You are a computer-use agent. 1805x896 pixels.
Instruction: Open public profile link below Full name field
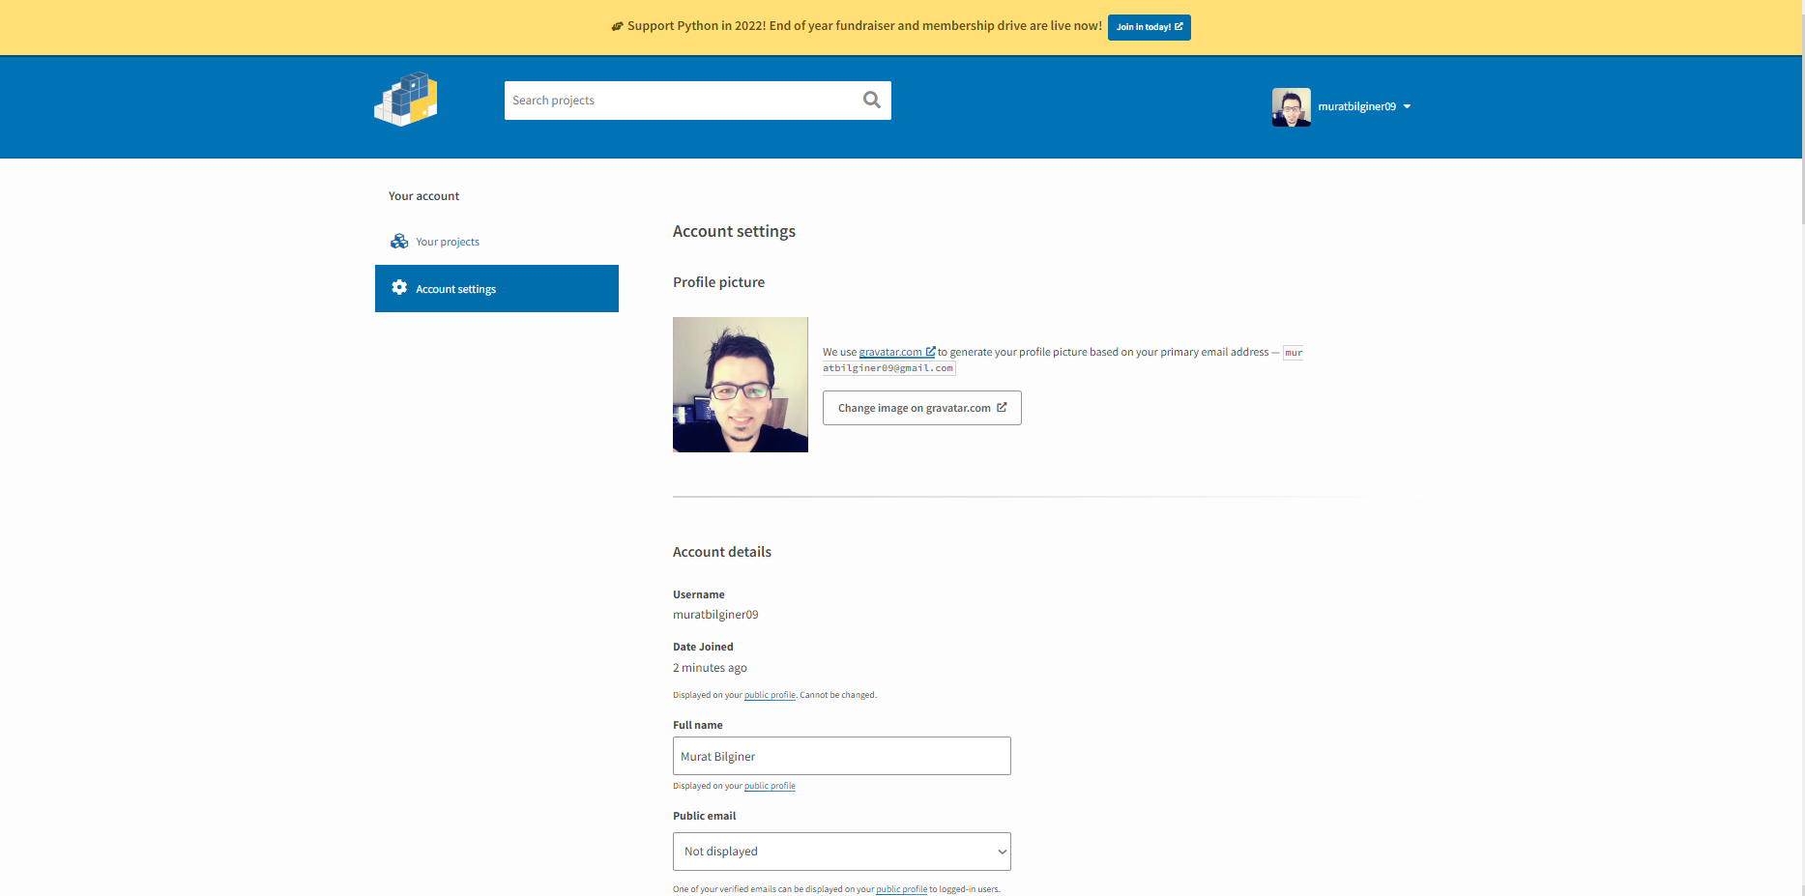(x=770, y=786)
